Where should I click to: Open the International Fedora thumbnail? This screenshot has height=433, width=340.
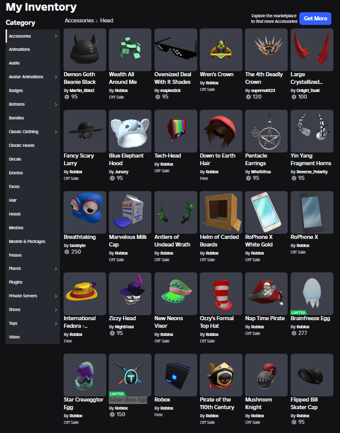pos(85,294)
